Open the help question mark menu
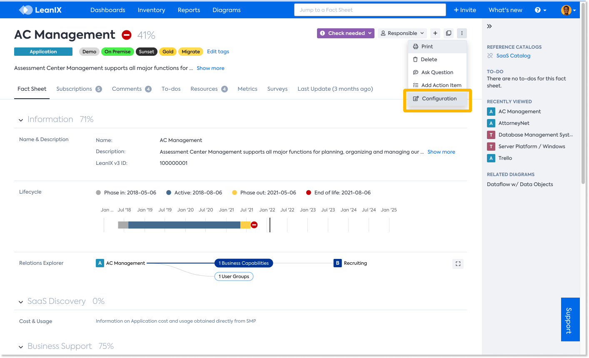Screen dimensions: 589x358 click(540, 10)
